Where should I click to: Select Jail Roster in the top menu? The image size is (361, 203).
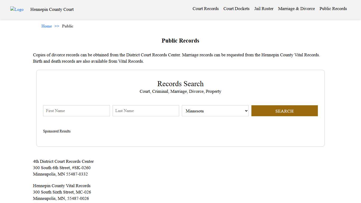(264, 8)
